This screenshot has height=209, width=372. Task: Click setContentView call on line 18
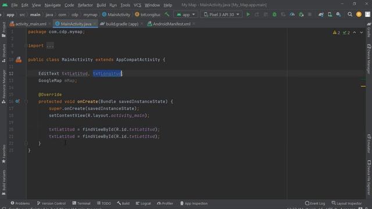67,116
